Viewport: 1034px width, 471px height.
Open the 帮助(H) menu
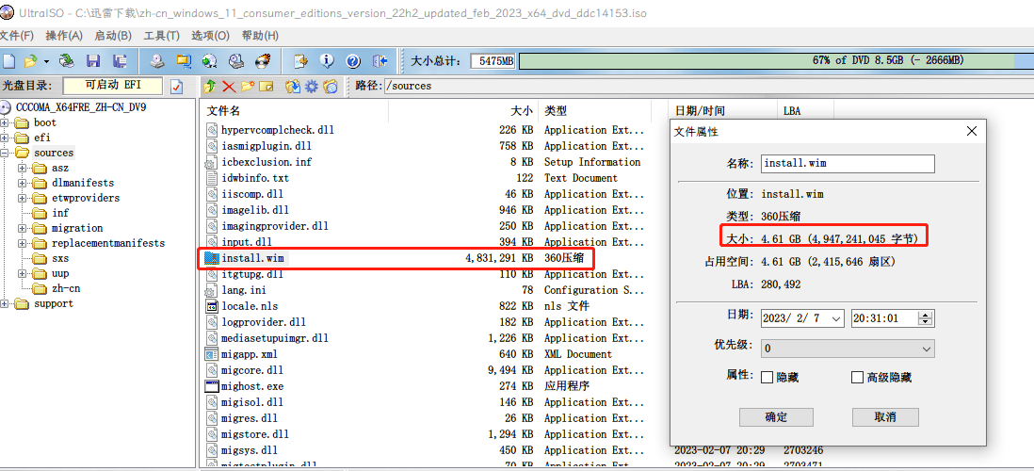(x=260, y=36)
